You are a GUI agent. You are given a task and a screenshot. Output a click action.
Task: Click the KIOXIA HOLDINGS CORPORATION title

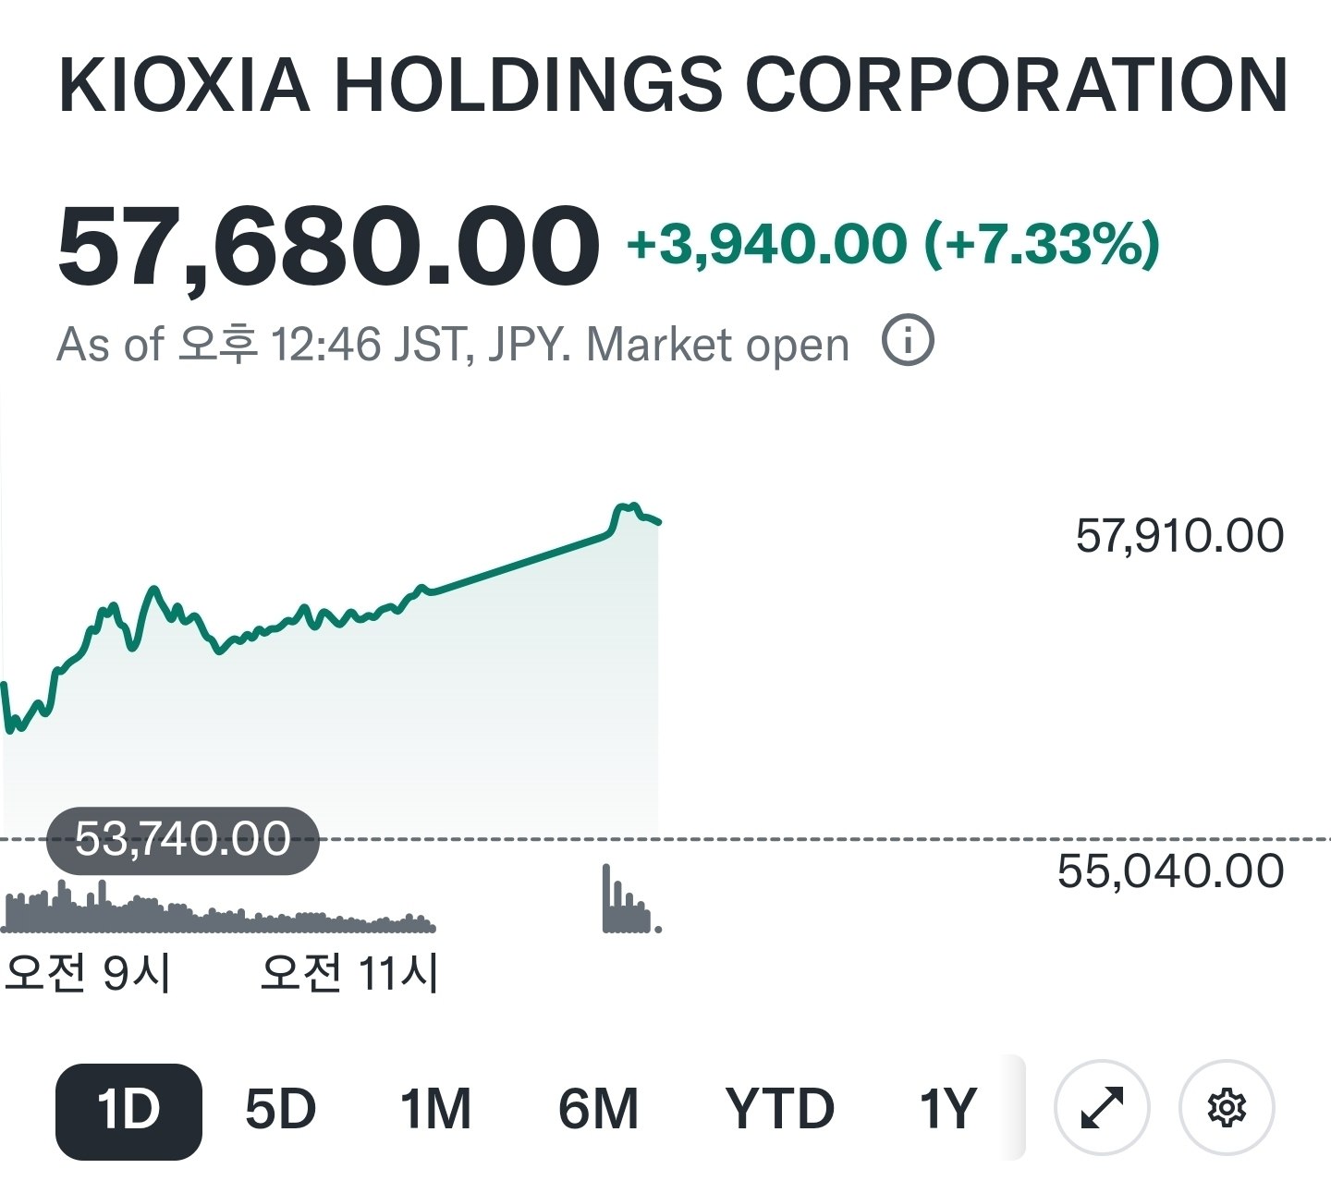click(673, 85)
